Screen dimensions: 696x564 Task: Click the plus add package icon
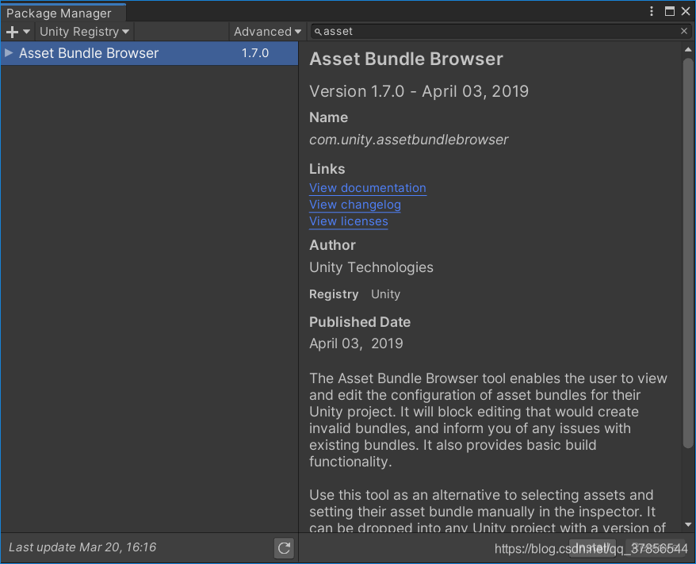pyautogui.click(x=12, y=32)
